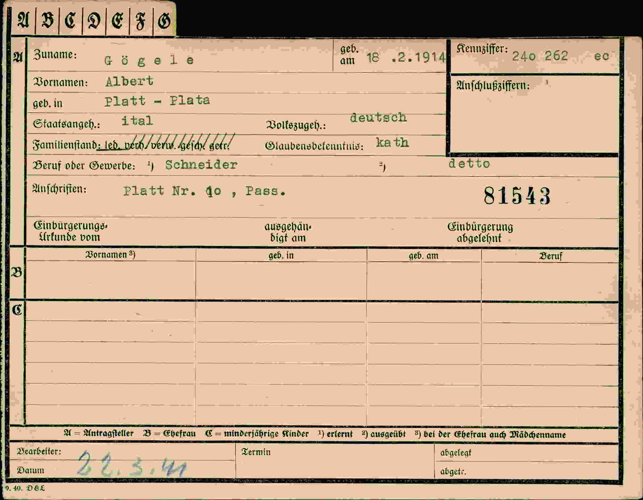
Task: Click handwritten date 22.3.41
Action: coord(132,465)
